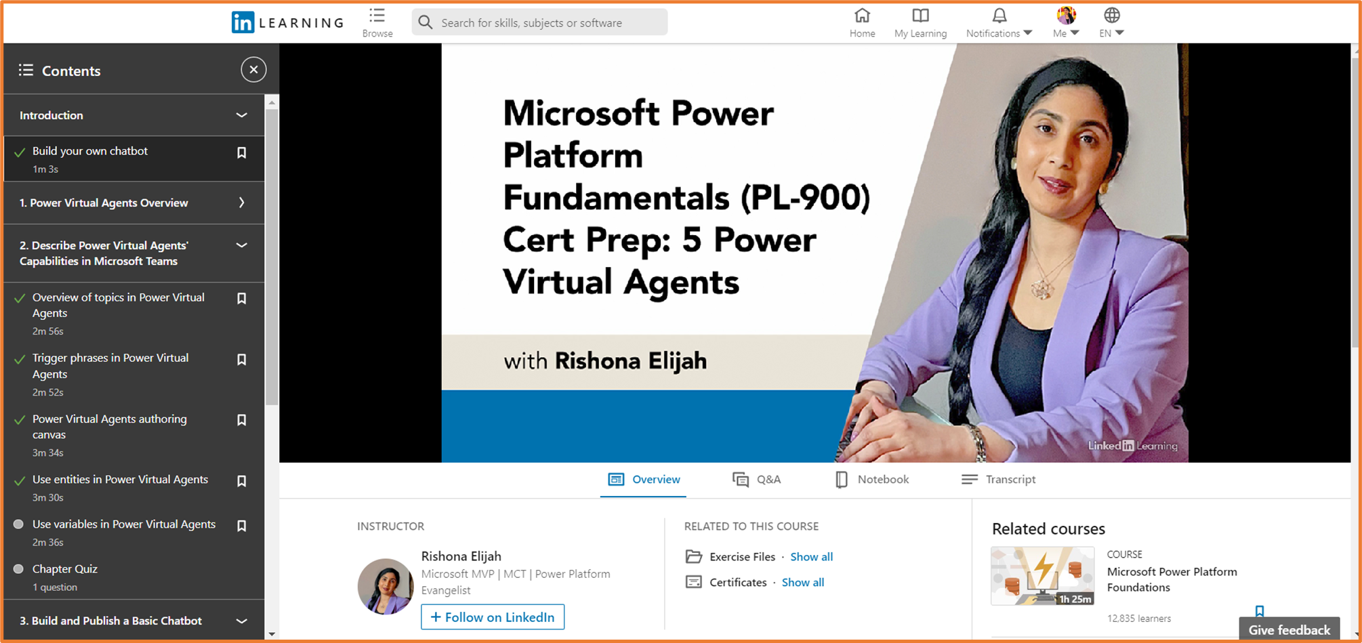The width and height of the screenshot is (1362, 643).
Task: Bookmark 'Power Virtual Agents authoring canvas' video
Action: coord(241,420)
